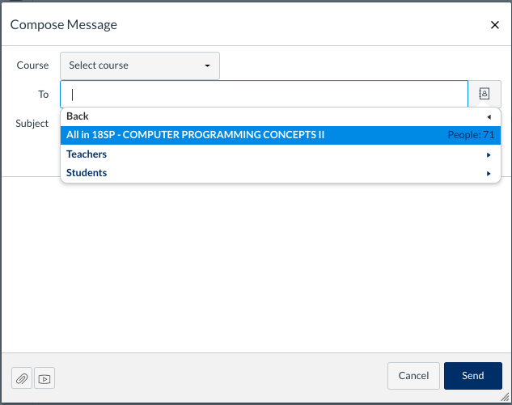Expand the Teachers arrow
Viewport: 512px width, 405px height.
click(x=489, y=154)
